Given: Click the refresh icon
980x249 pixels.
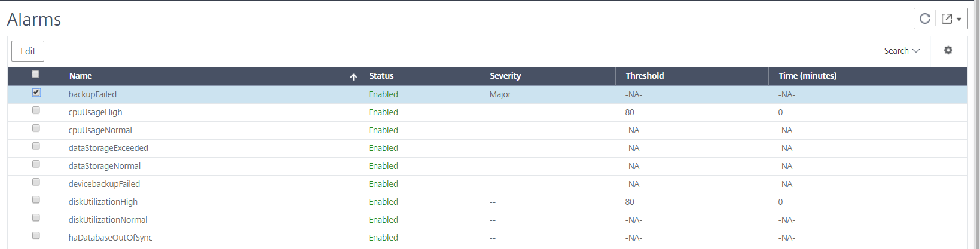Looking at the screenshot, I should pos(924,19).
